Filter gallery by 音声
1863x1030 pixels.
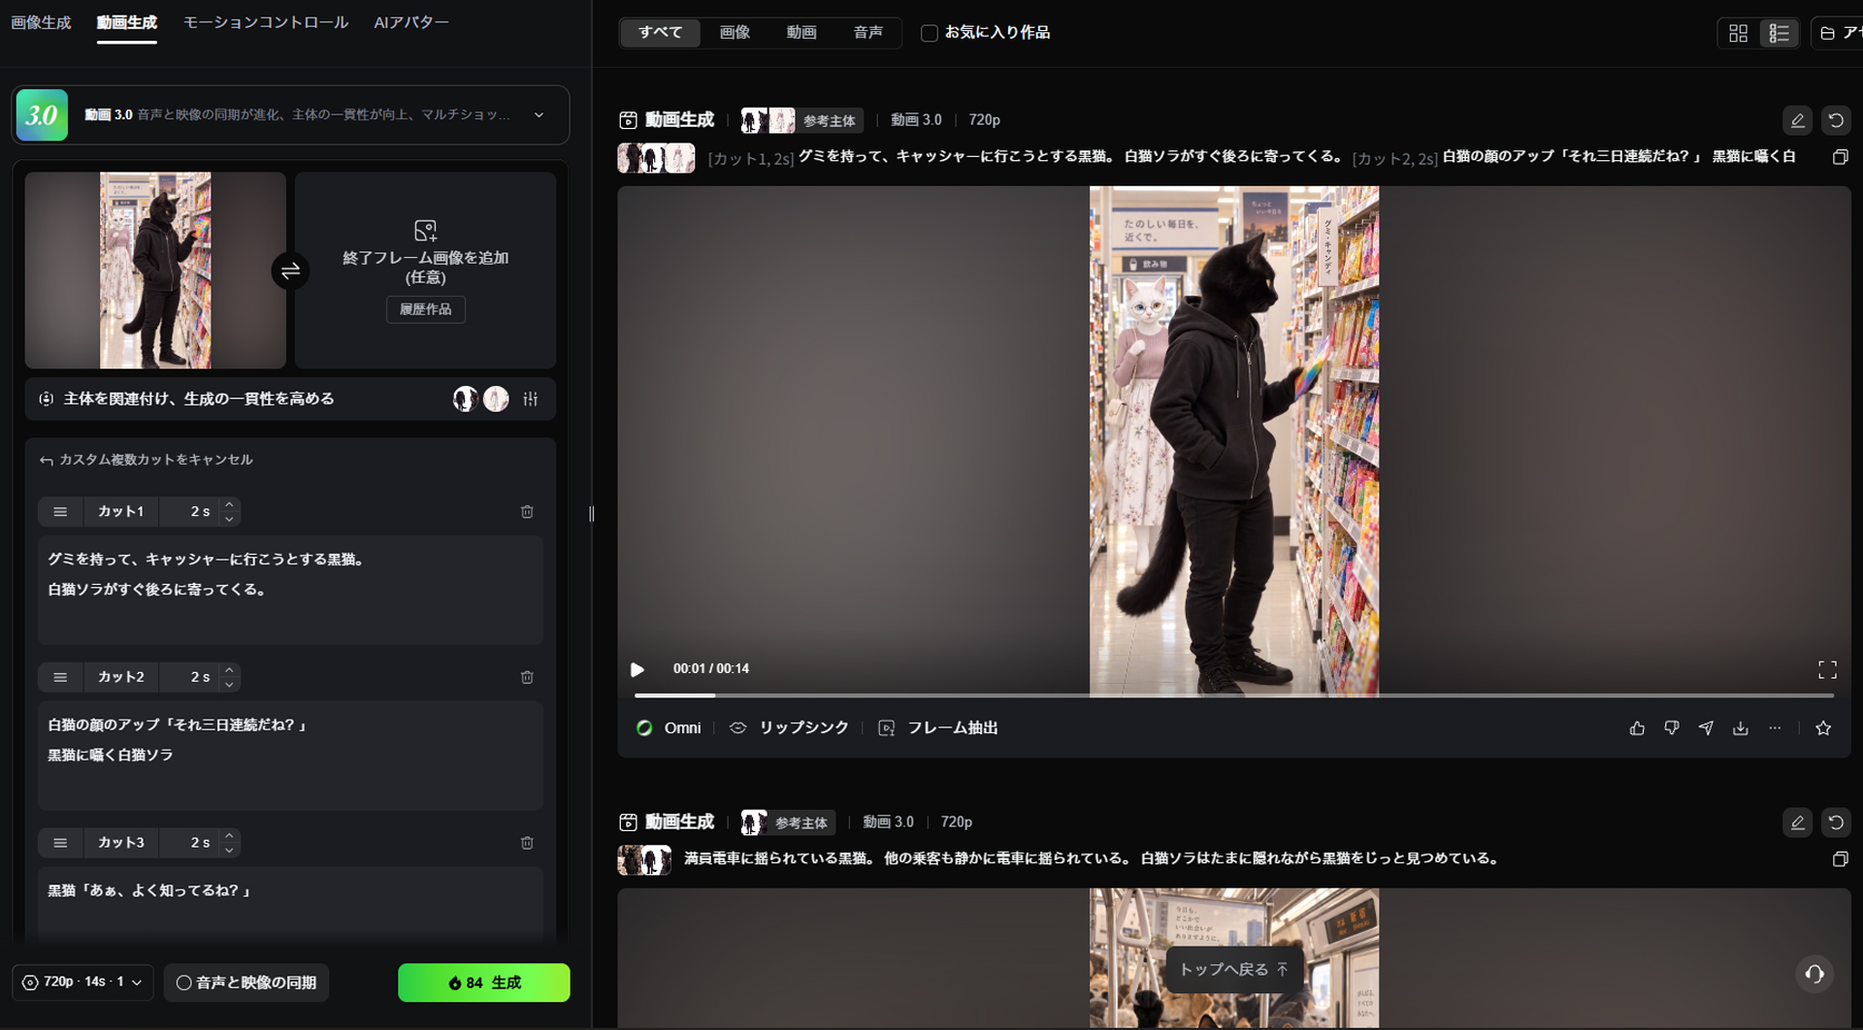coord(867,33)
